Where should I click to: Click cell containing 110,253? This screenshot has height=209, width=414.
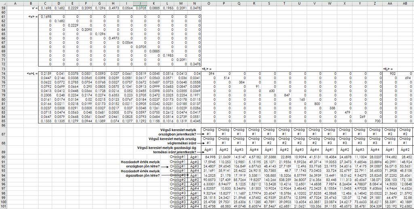(224, 161)
